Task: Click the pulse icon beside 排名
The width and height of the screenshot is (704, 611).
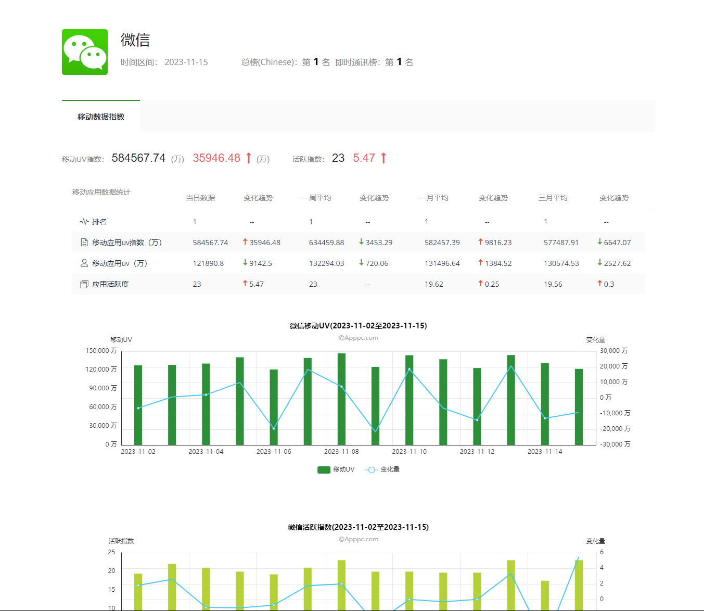Action: [x=84, y=222]
